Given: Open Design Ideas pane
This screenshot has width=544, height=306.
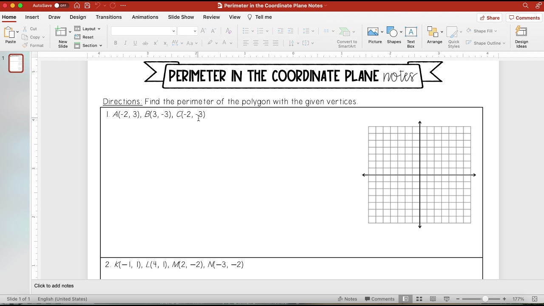Looking at the screenshot, I should (x=521, y=37).
